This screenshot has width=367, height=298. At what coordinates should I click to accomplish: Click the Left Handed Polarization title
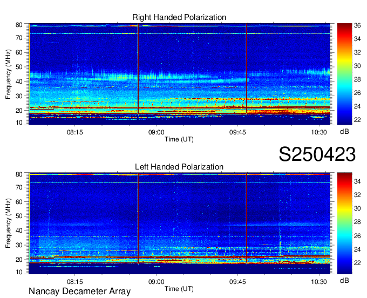(179, 167)
